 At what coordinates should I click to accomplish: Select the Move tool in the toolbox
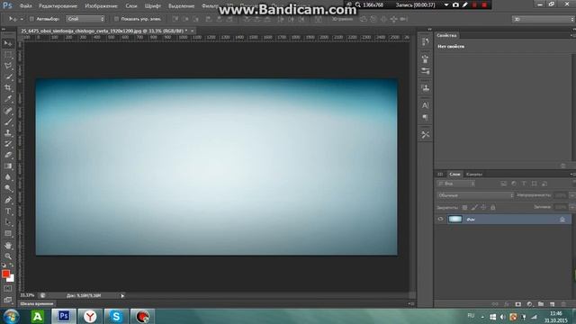[x=8, y=44]
